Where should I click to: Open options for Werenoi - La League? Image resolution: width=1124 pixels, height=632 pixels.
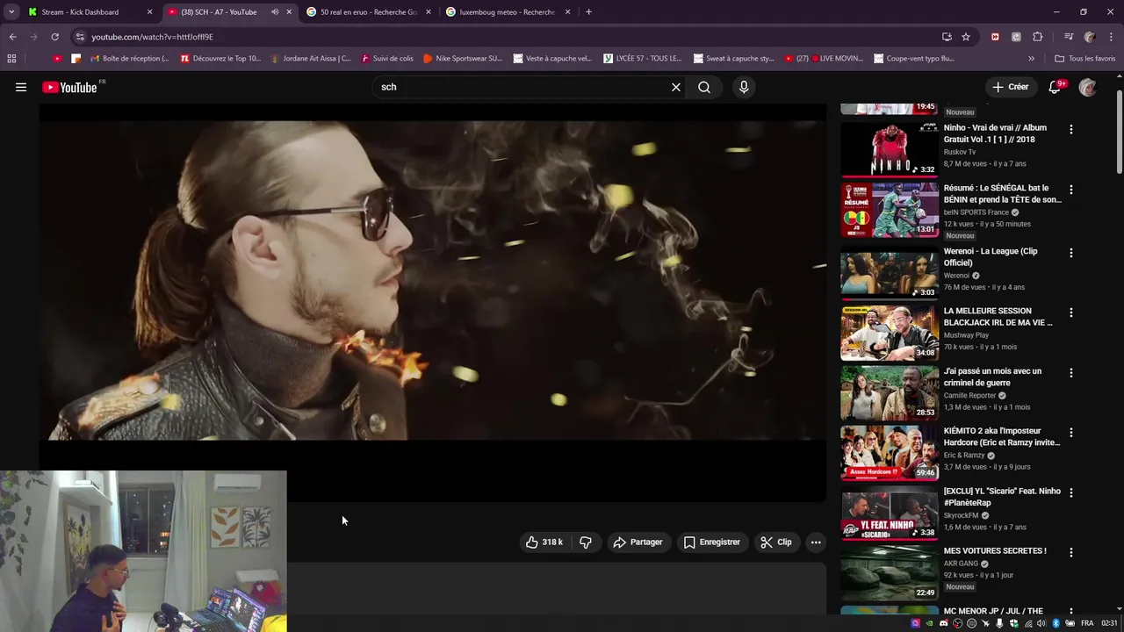coord(1070,252)
